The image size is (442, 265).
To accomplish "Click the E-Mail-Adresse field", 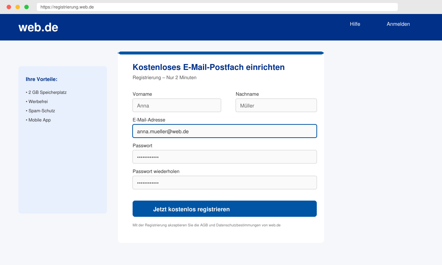I will point(225,131).
